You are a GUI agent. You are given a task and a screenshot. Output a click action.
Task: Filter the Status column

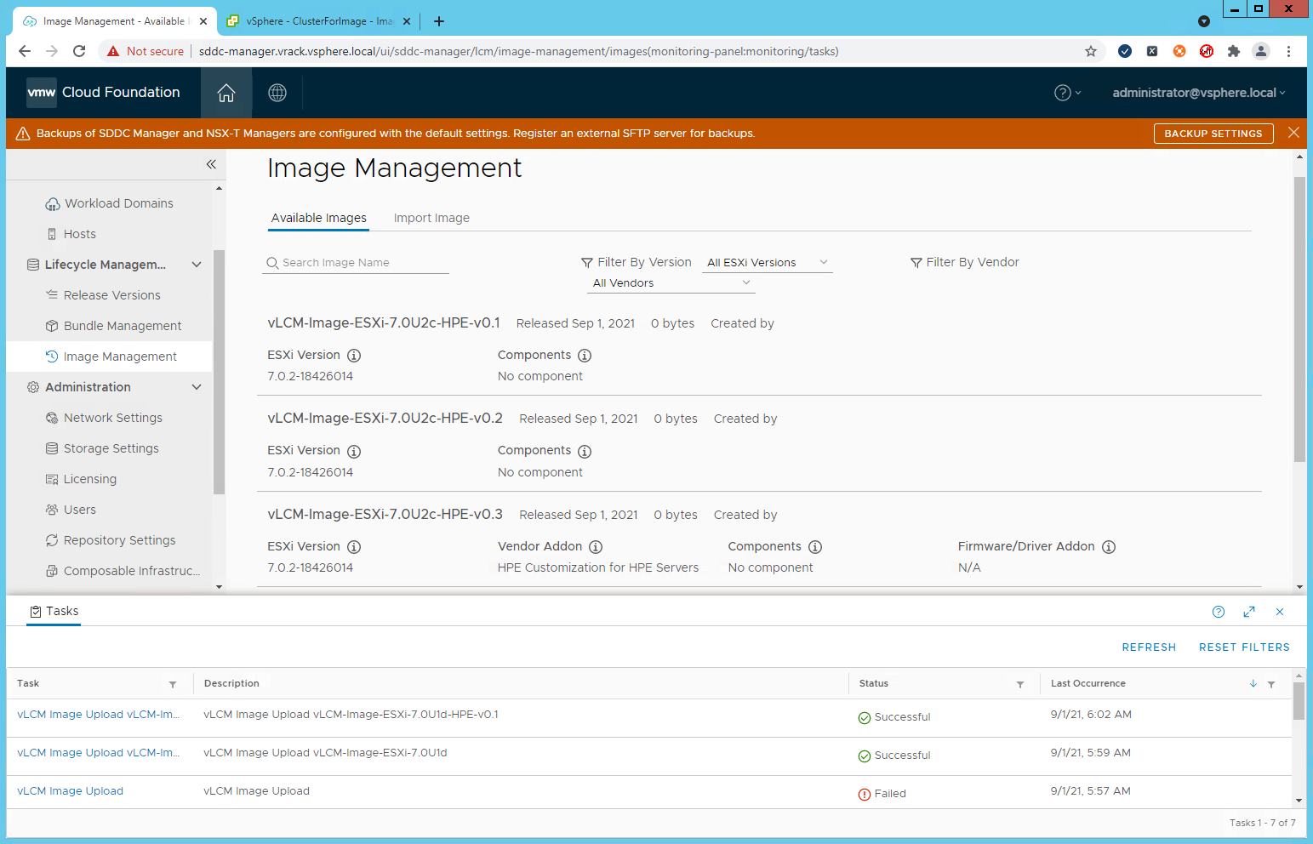point(1020,684)
